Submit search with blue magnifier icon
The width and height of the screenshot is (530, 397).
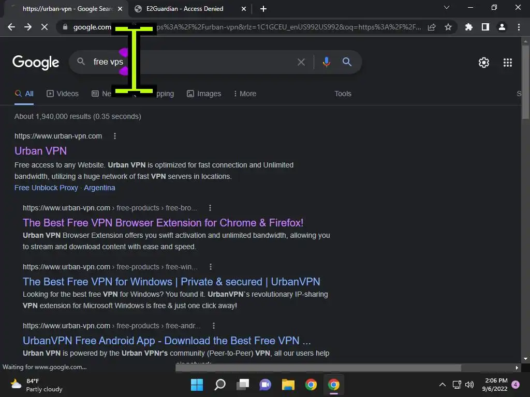347,62
